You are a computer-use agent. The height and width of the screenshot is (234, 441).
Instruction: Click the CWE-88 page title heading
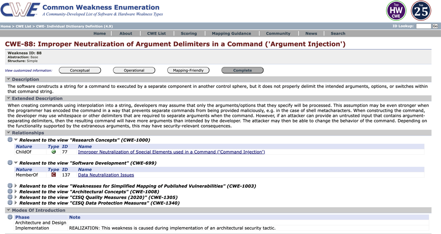coord(175,44)
